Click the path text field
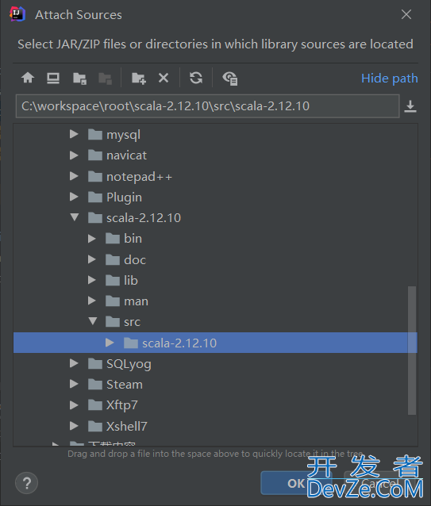 coord(208,106)
